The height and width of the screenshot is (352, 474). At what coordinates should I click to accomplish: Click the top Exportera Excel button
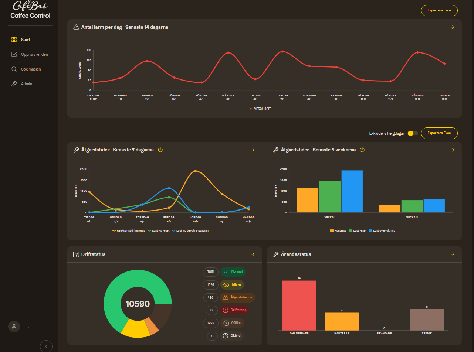point(439,10)
